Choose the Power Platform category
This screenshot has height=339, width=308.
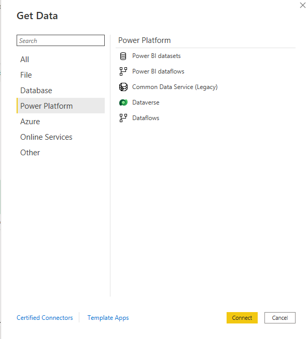[x=61, y=106]
